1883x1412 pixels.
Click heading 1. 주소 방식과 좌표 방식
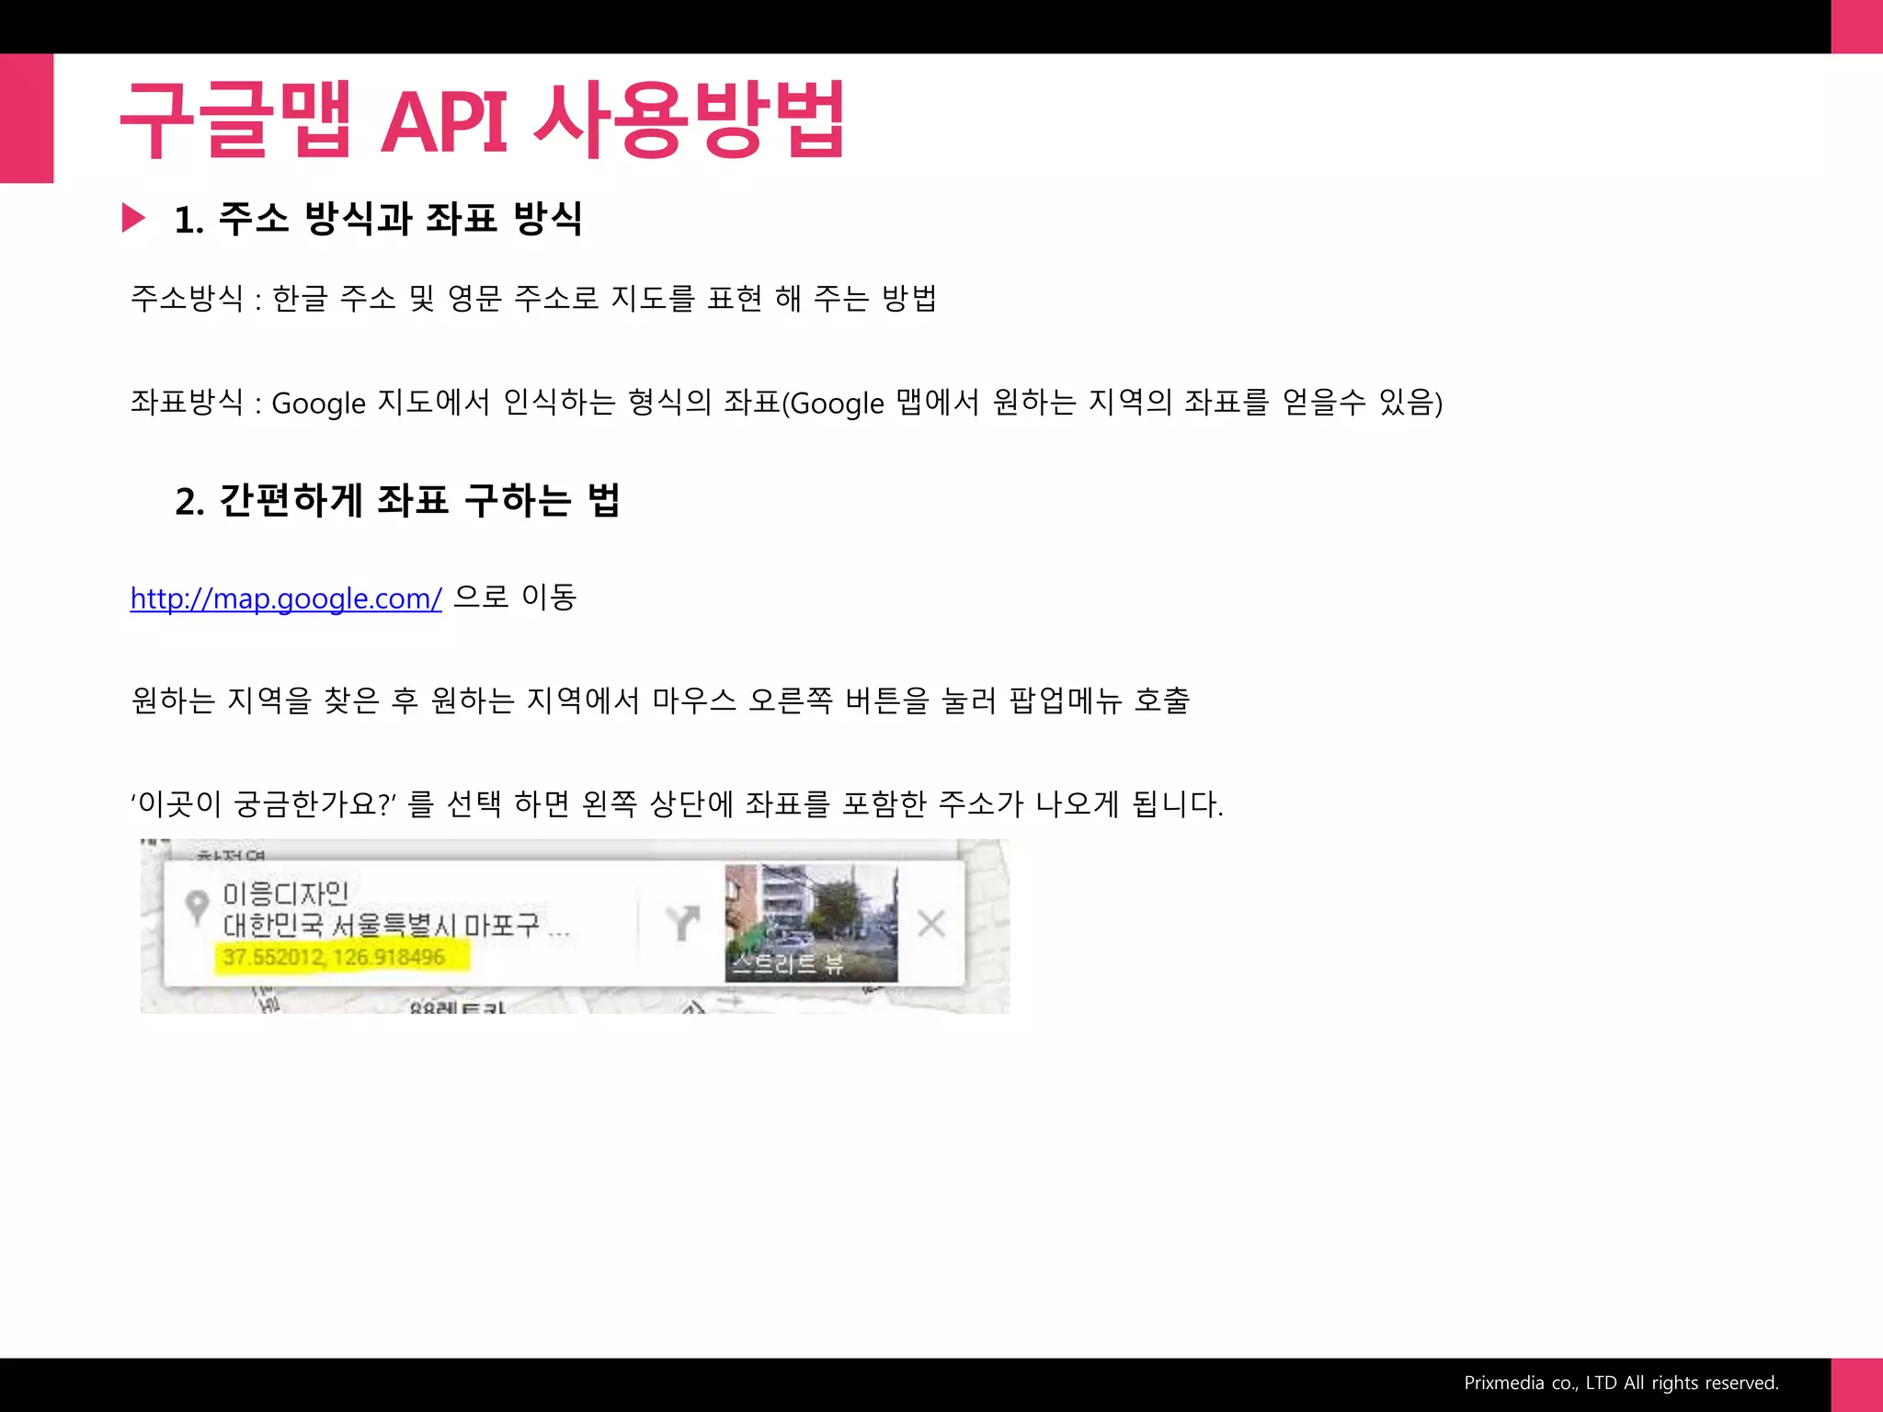pos(378,219)
